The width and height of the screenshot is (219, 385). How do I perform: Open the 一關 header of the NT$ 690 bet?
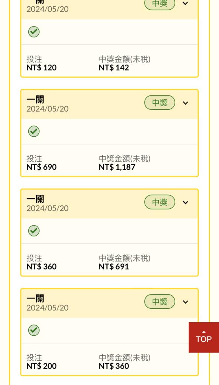(109, 105)
